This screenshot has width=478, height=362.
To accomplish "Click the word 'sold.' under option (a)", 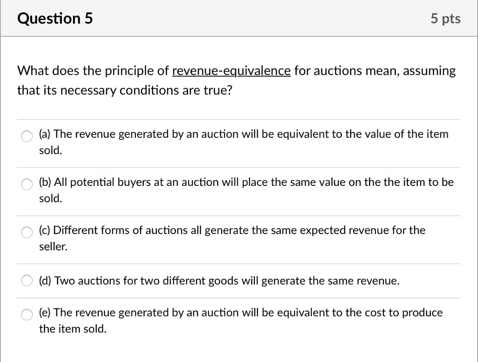I will click(x=50, y=150).
